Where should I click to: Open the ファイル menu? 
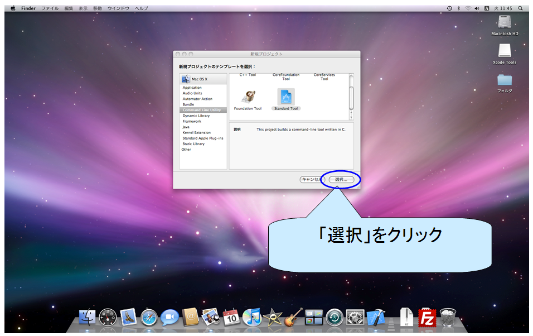[50, 8]
